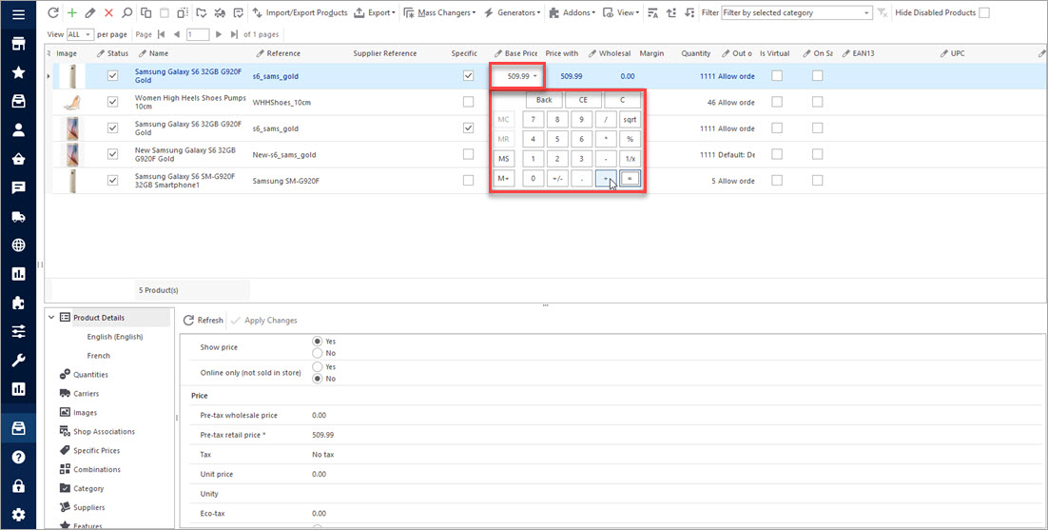Select No for Show price
This screenshot has height=530, width=1048.
tap(319, 353)
